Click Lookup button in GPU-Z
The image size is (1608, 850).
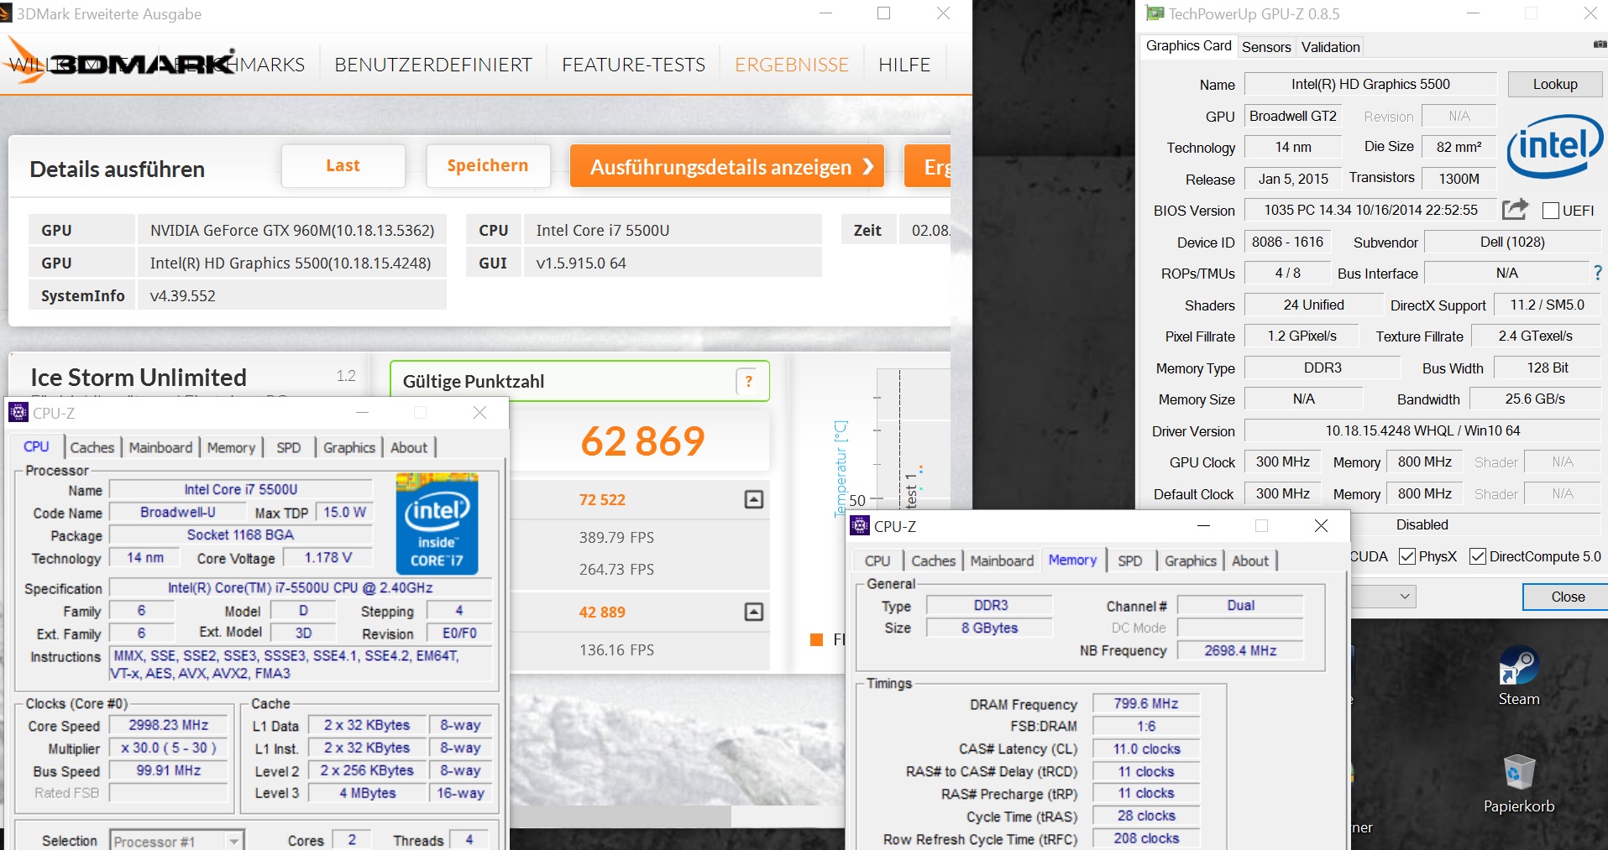point(1555,84)
